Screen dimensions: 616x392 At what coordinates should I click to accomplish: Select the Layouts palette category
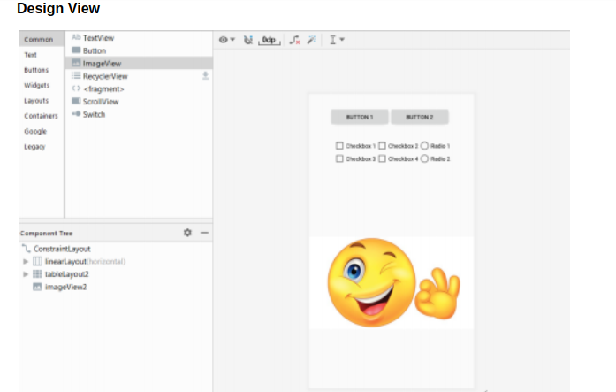pos(36,101)
